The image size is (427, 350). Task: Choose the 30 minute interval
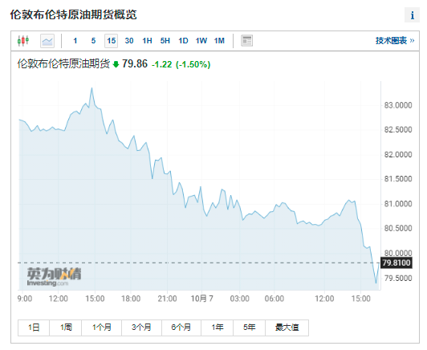(x=129, y=41)
